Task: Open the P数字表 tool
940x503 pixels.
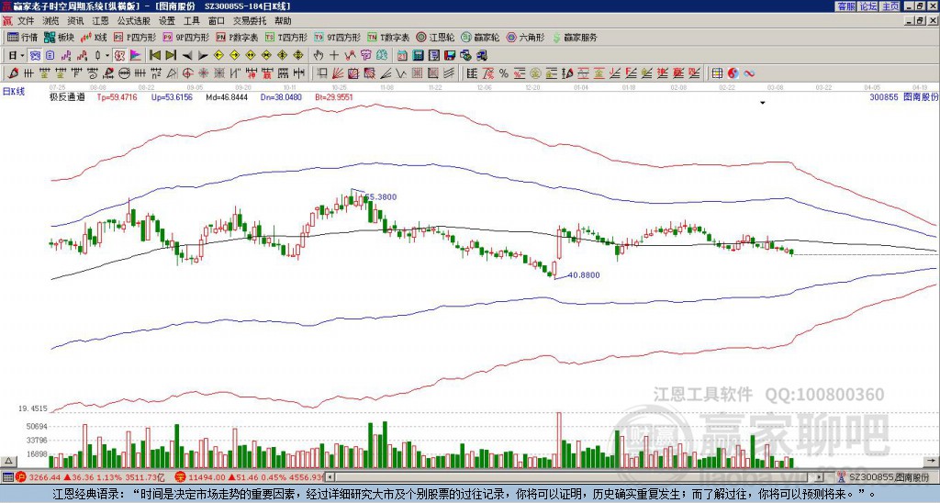Action: coord(238,37)
